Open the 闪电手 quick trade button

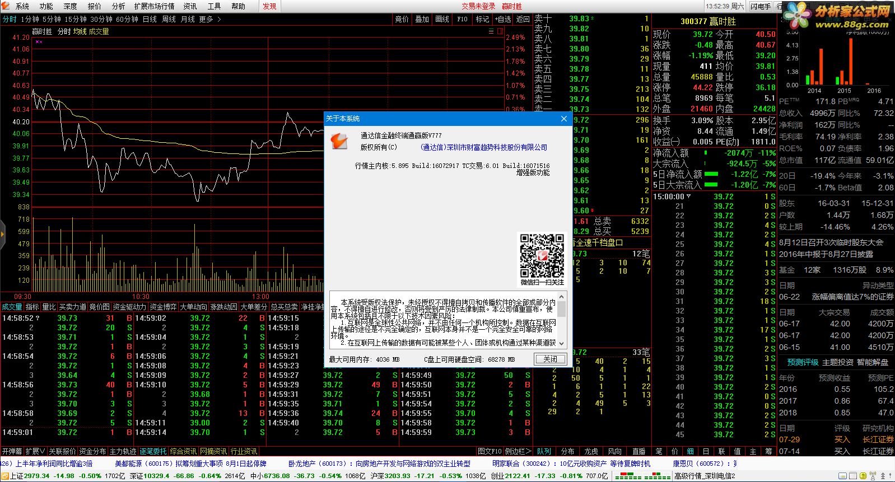[761, 6]
